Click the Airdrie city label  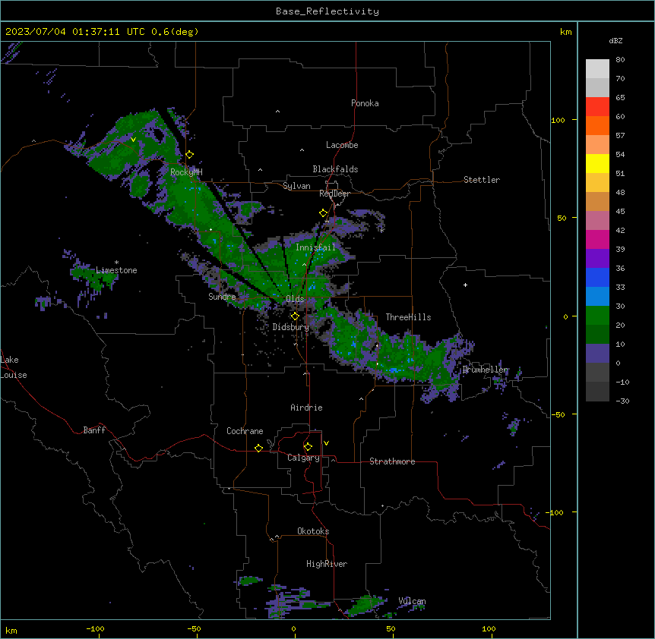[306, 408]
